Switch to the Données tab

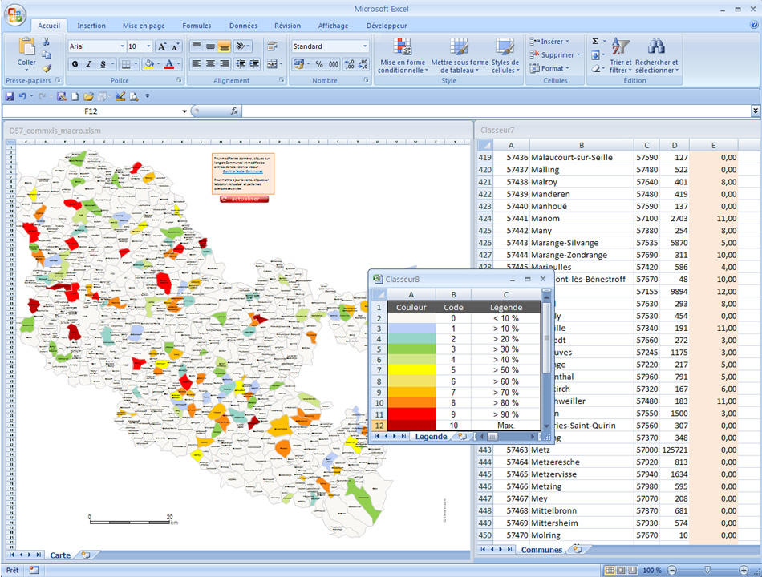click(x=244, y=26)
